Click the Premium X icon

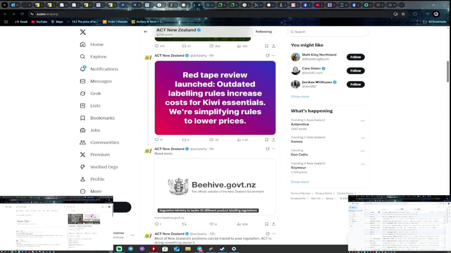(x=83, y=155)
